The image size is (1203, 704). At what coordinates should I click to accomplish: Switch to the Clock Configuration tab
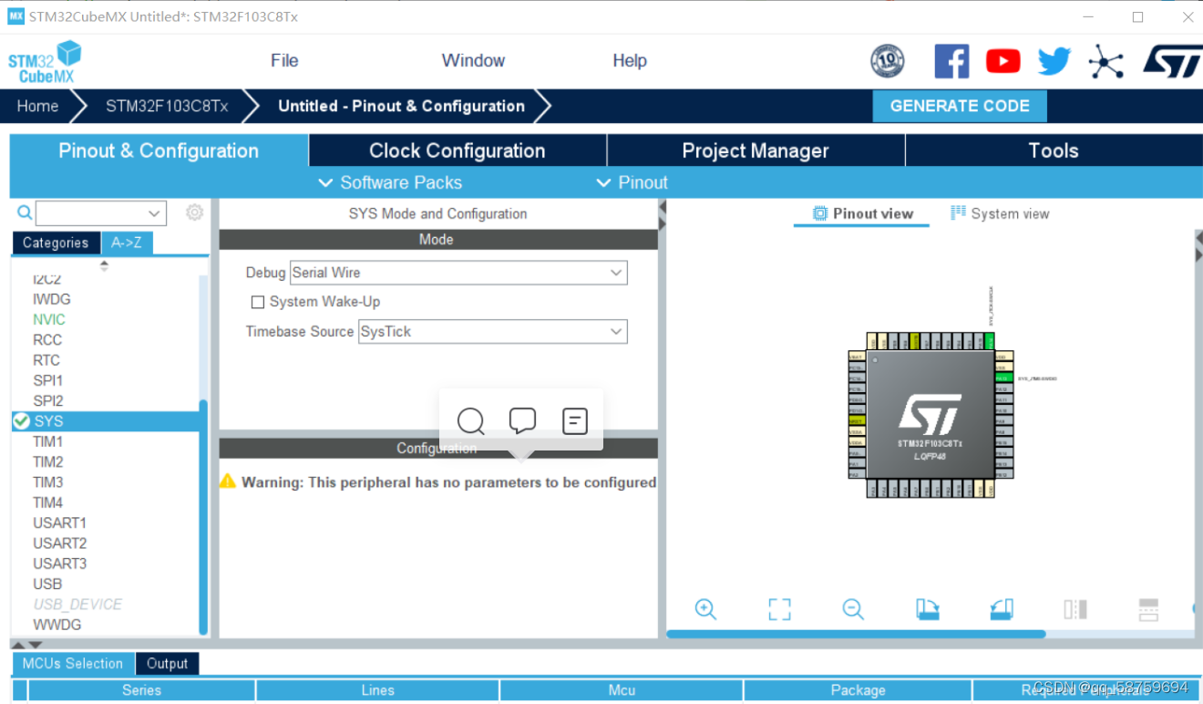(458, 150)
